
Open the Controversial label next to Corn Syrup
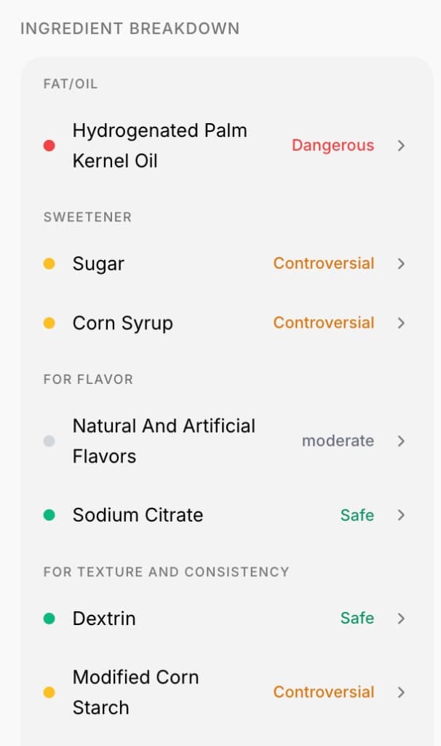[323, 323]
